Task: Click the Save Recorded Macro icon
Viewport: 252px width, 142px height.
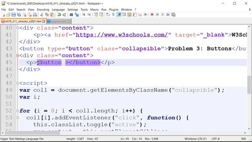Action: [173, 15]
